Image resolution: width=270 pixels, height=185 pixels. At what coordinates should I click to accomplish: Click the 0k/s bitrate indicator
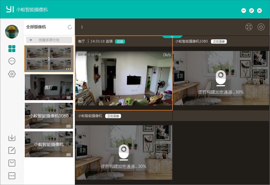[167, 55]
